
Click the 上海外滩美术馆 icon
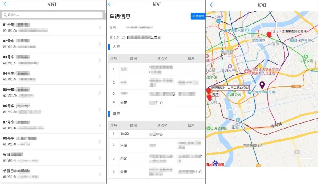(247, 30)
